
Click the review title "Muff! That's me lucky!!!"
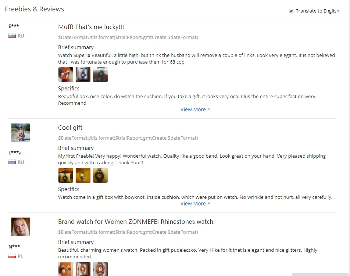91,27
